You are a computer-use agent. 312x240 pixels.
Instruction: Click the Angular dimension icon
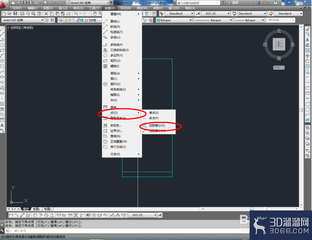click(52, 215)
